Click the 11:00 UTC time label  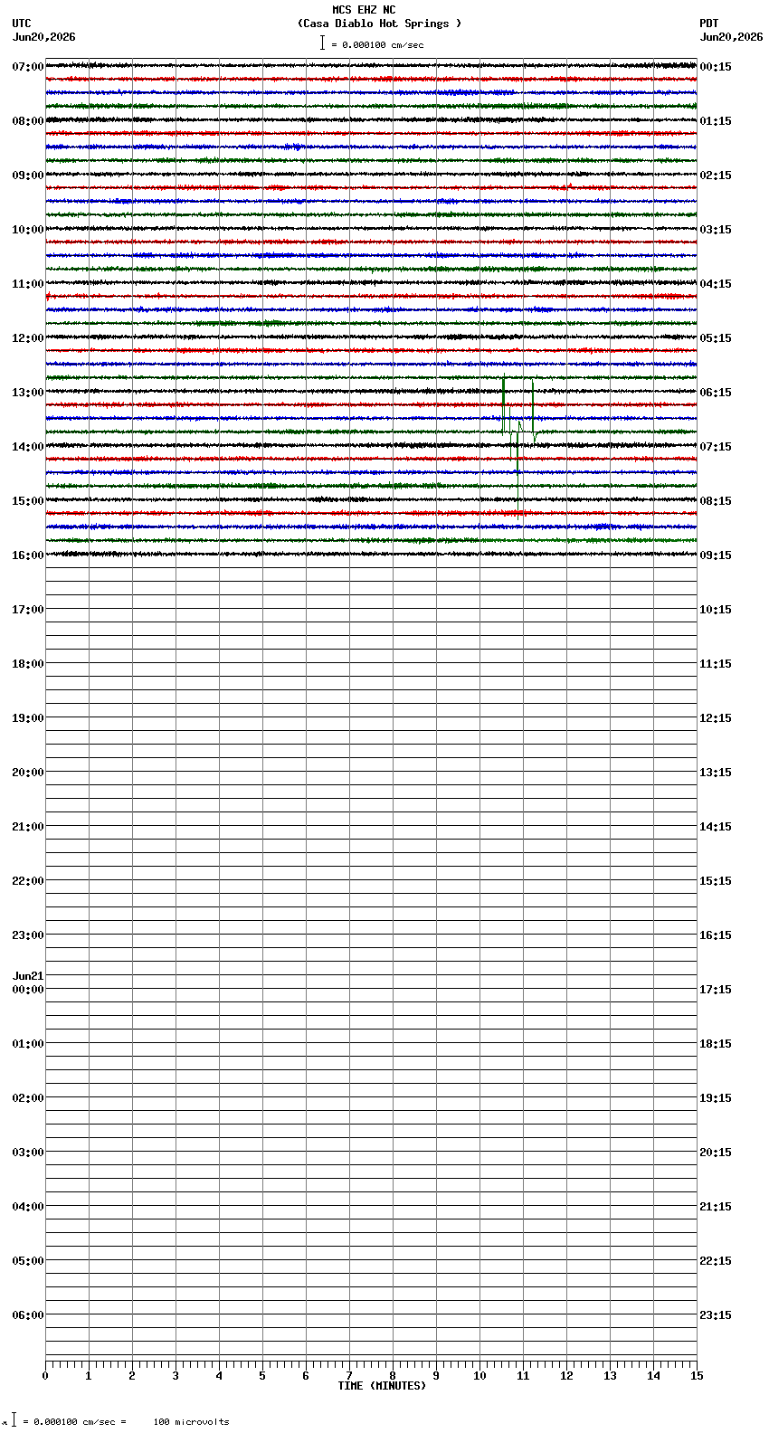(x=28, y=284)
